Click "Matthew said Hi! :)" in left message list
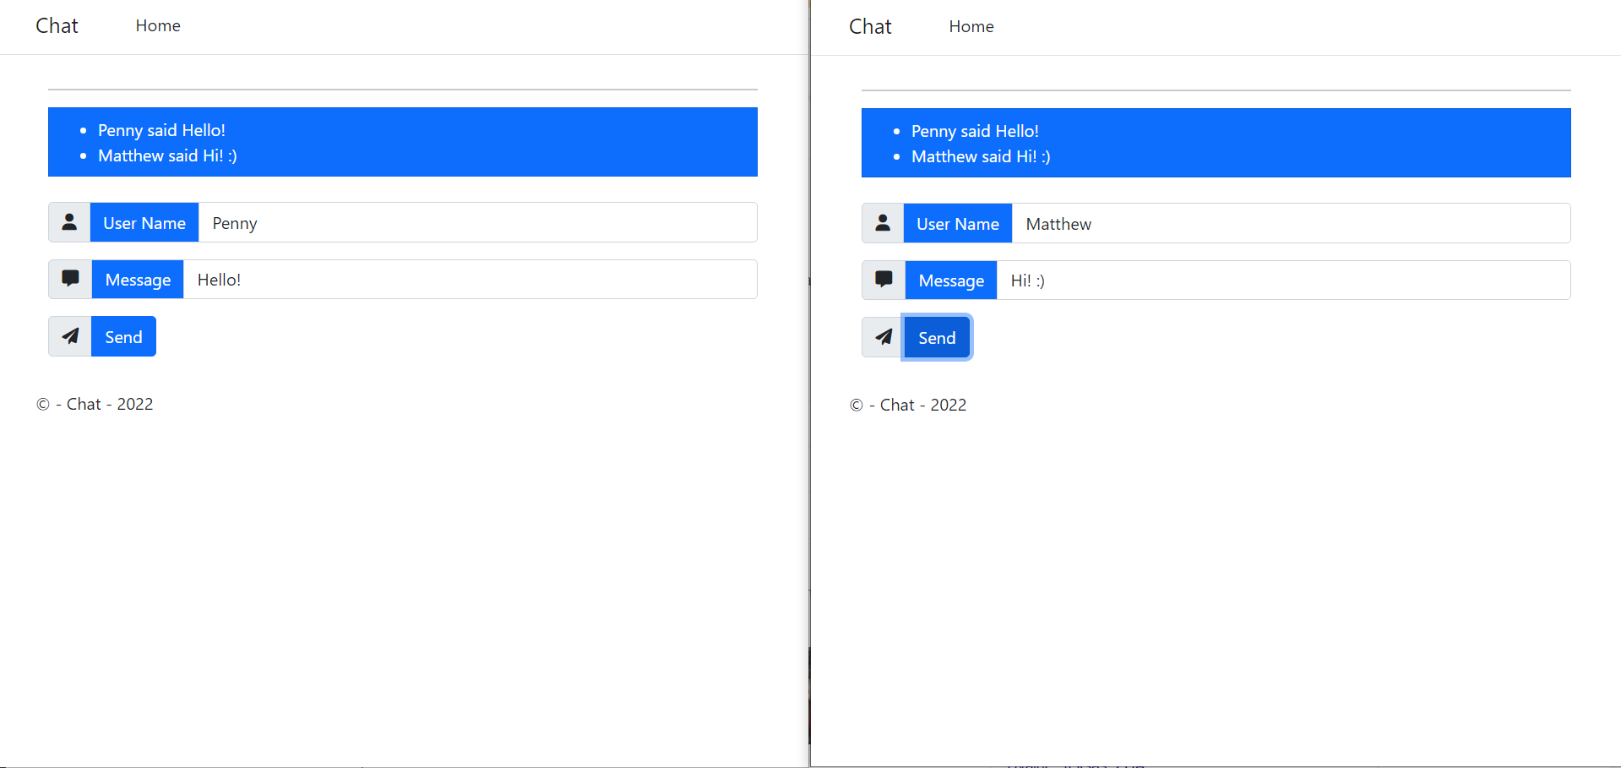Viewport: 1621px width, 768px height. coord(167,155)
